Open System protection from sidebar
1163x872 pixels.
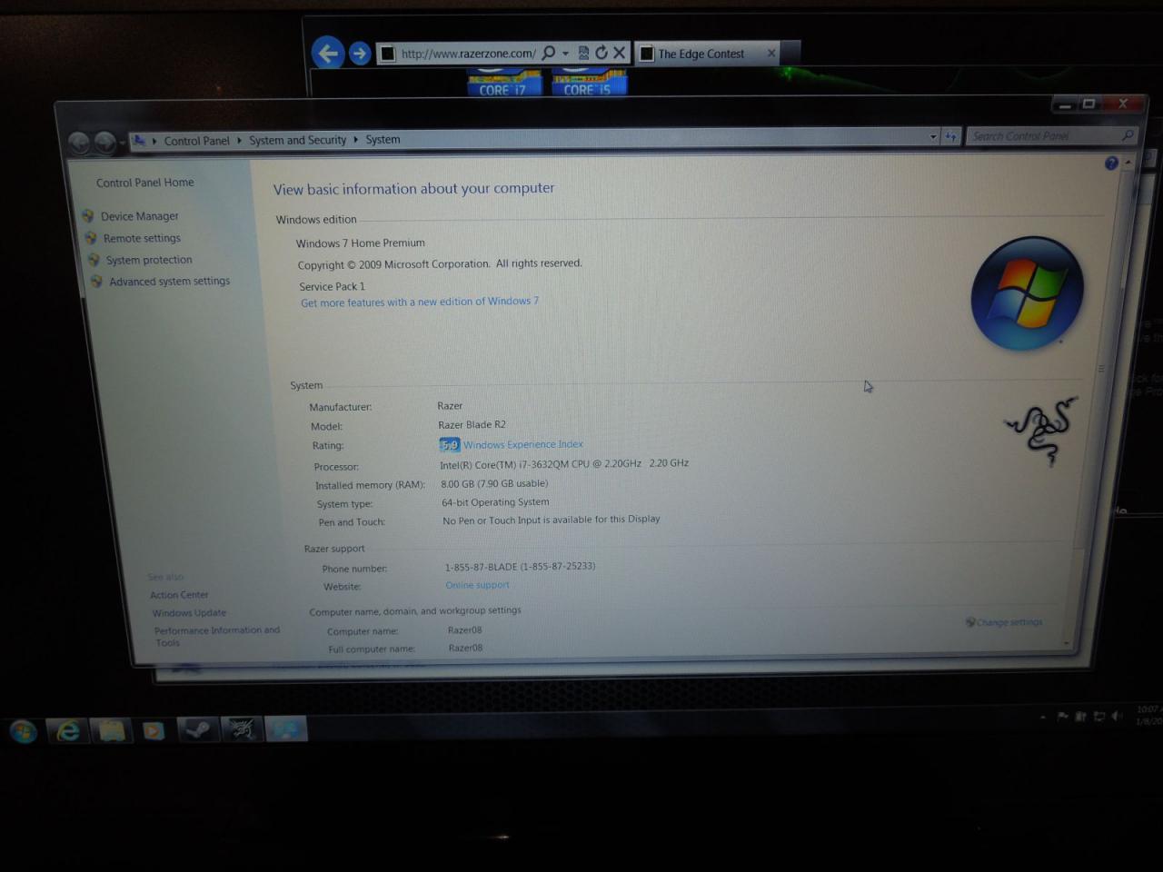click(149, 260)
